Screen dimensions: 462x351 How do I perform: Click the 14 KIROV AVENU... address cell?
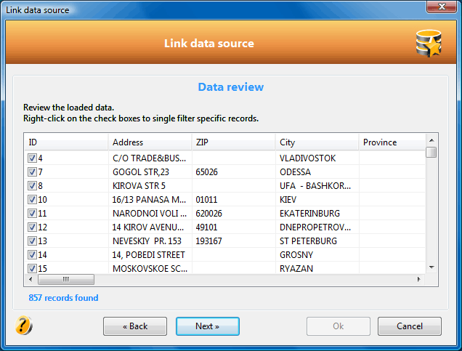pos(148,227)
